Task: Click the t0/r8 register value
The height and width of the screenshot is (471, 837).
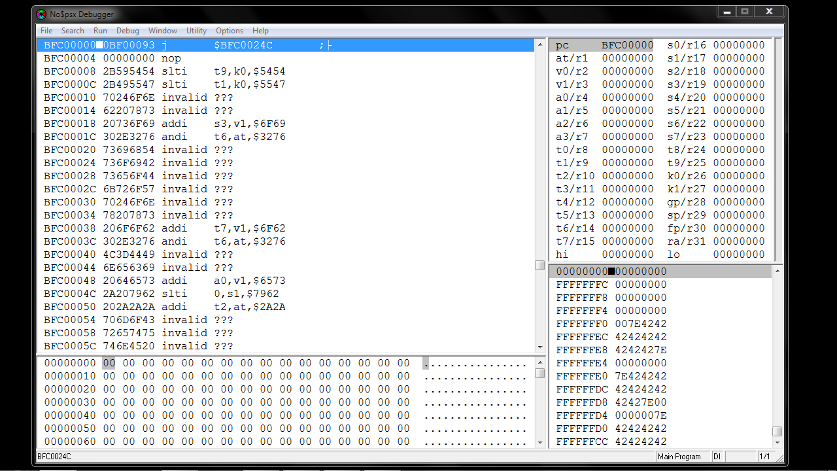Action: tap(628, 150)
